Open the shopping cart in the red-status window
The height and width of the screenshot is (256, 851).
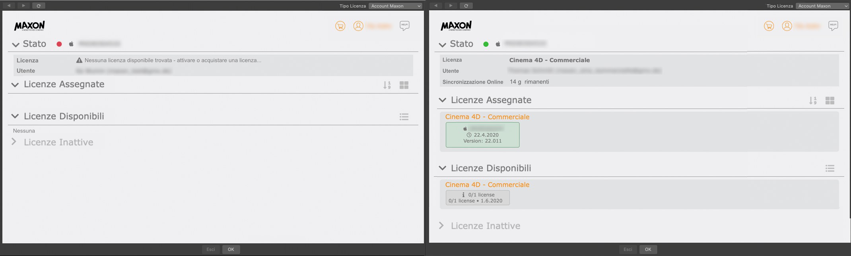tap(340, 26)
